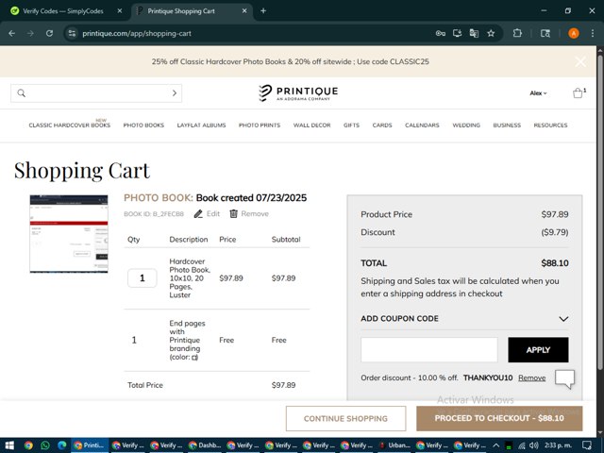
Task: Reload the page
Action: coord(49,34)
